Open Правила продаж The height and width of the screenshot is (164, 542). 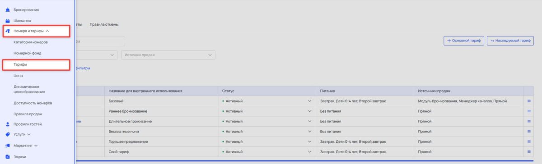[x=28, y=114]
